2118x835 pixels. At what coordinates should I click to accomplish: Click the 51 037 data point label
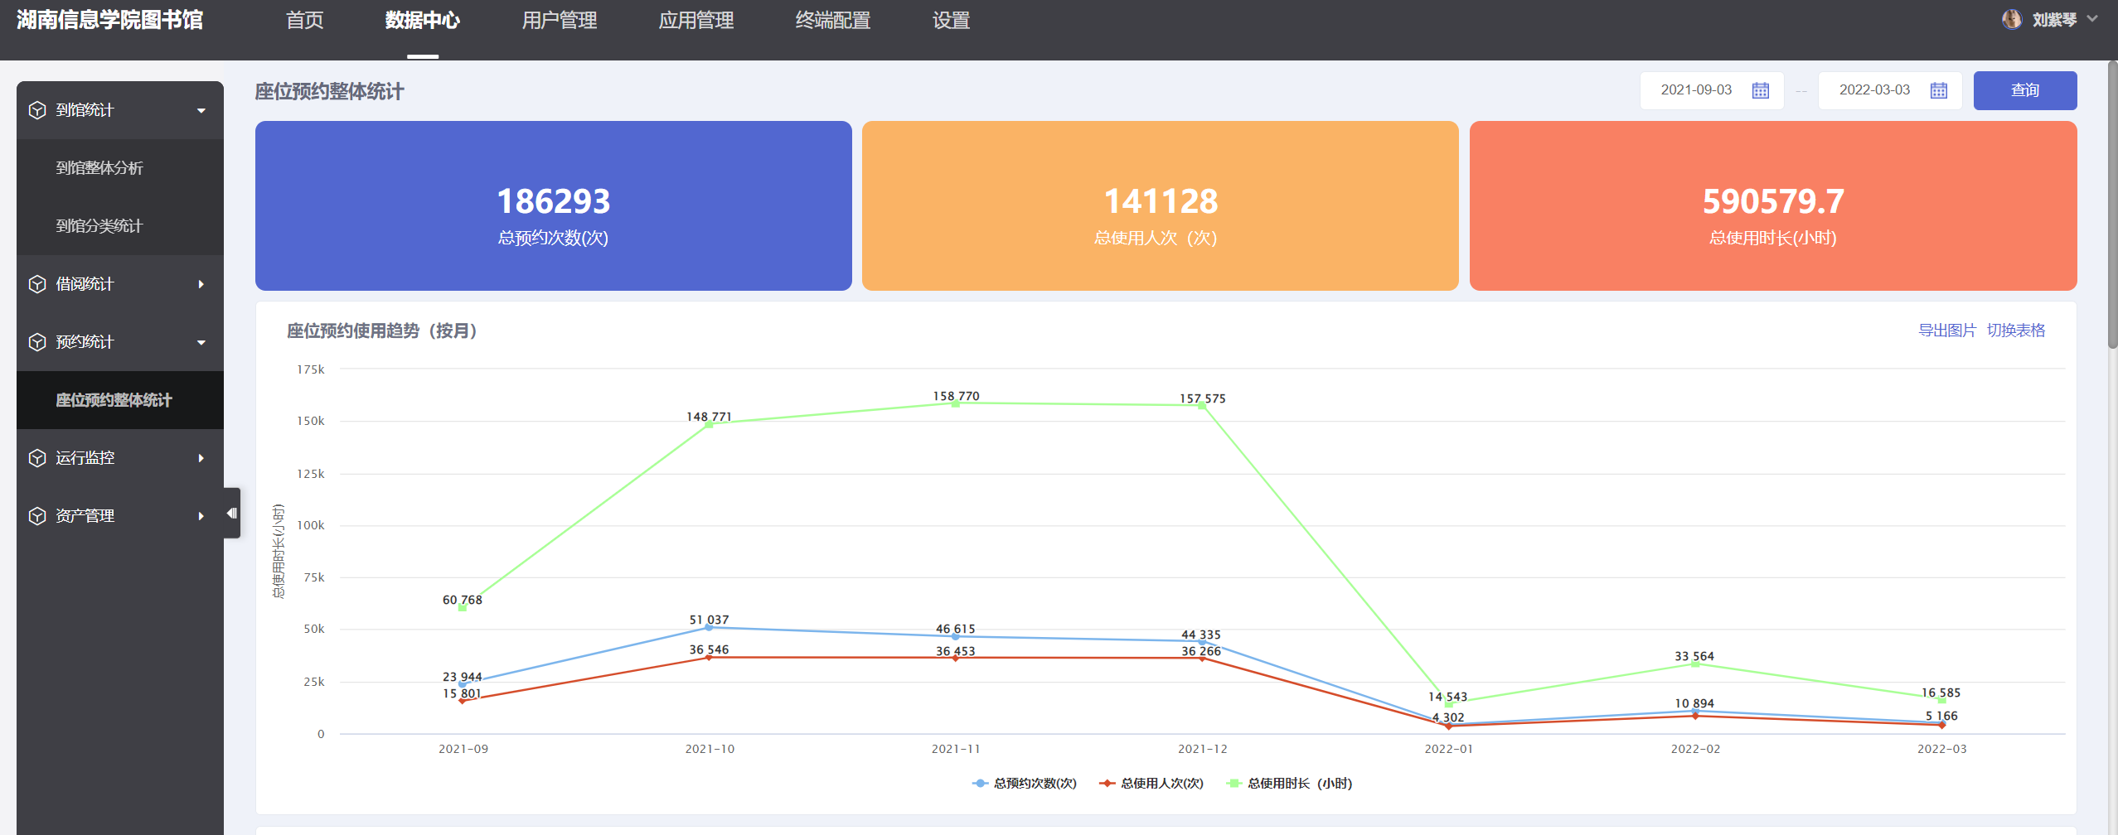coord(709,620)
